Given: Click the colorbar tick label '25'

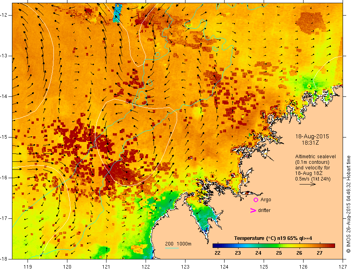Looking at the screenshot, I should (x=279, y=253).
